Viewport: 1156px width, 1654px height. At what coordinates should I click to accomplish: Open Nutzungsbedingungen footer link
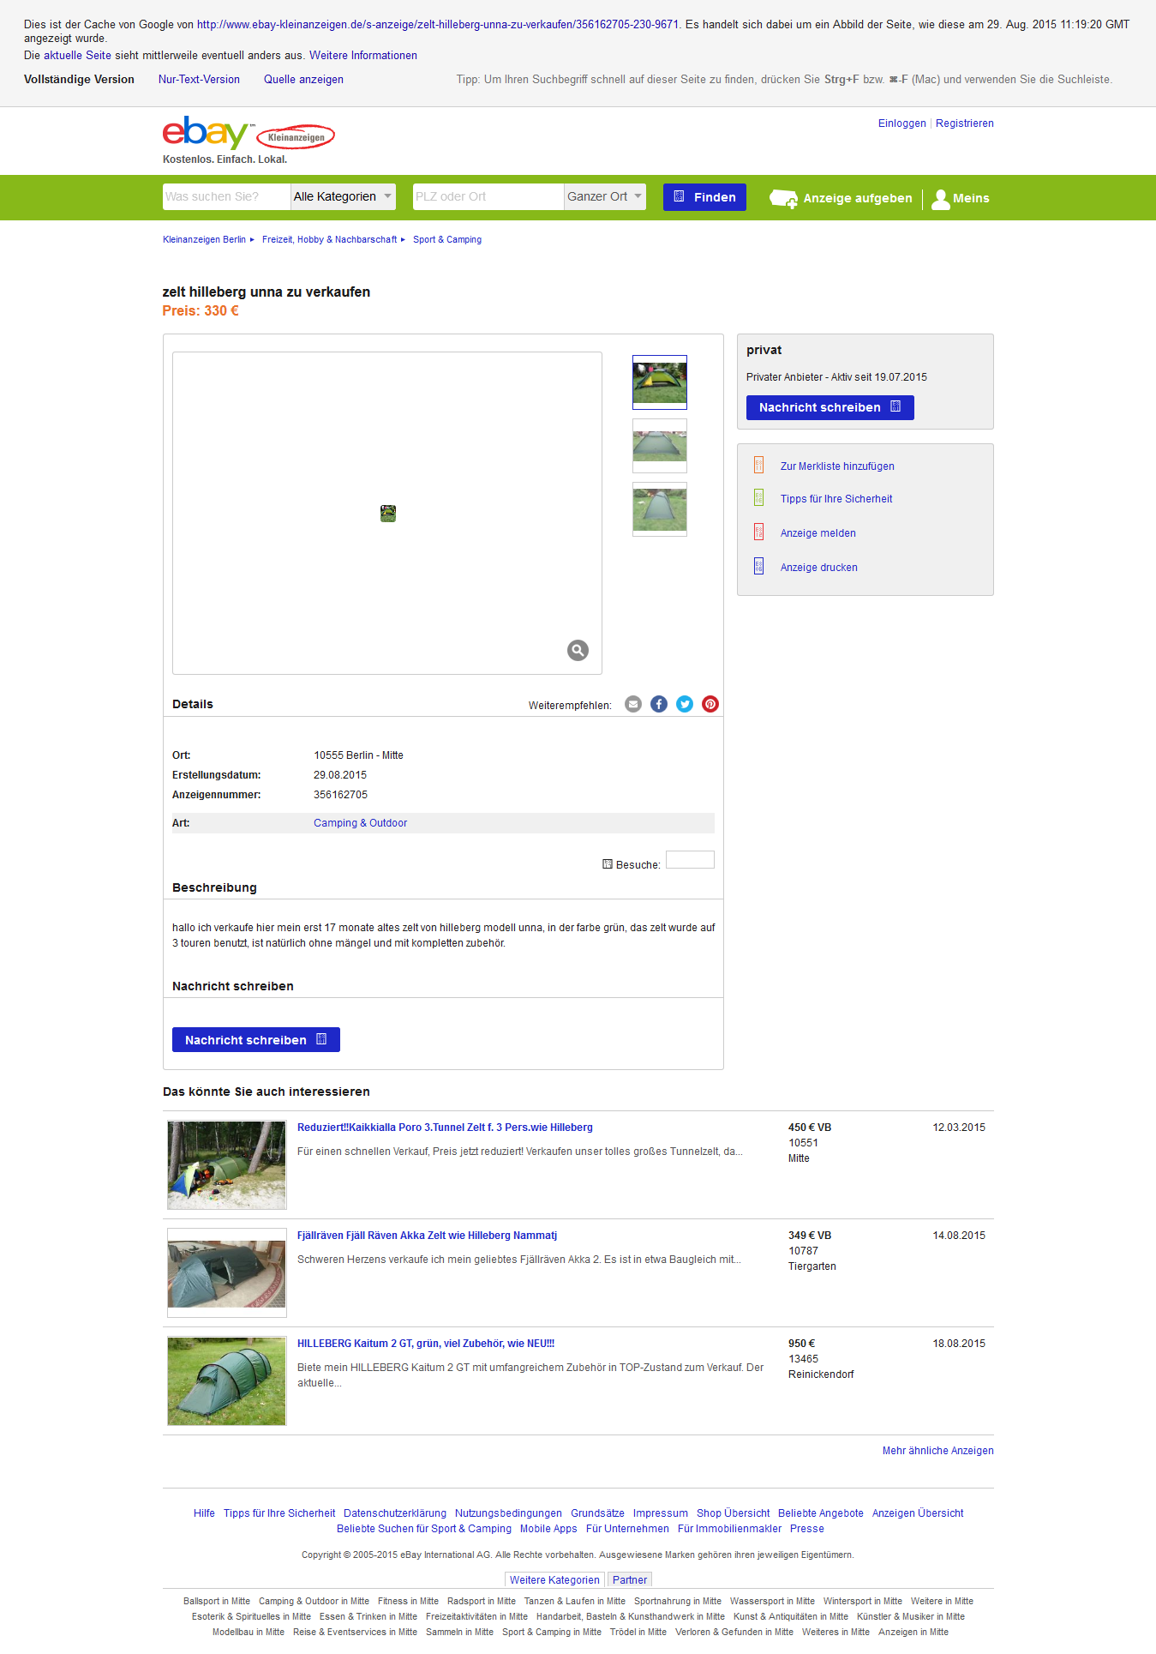pos(508,1513)
